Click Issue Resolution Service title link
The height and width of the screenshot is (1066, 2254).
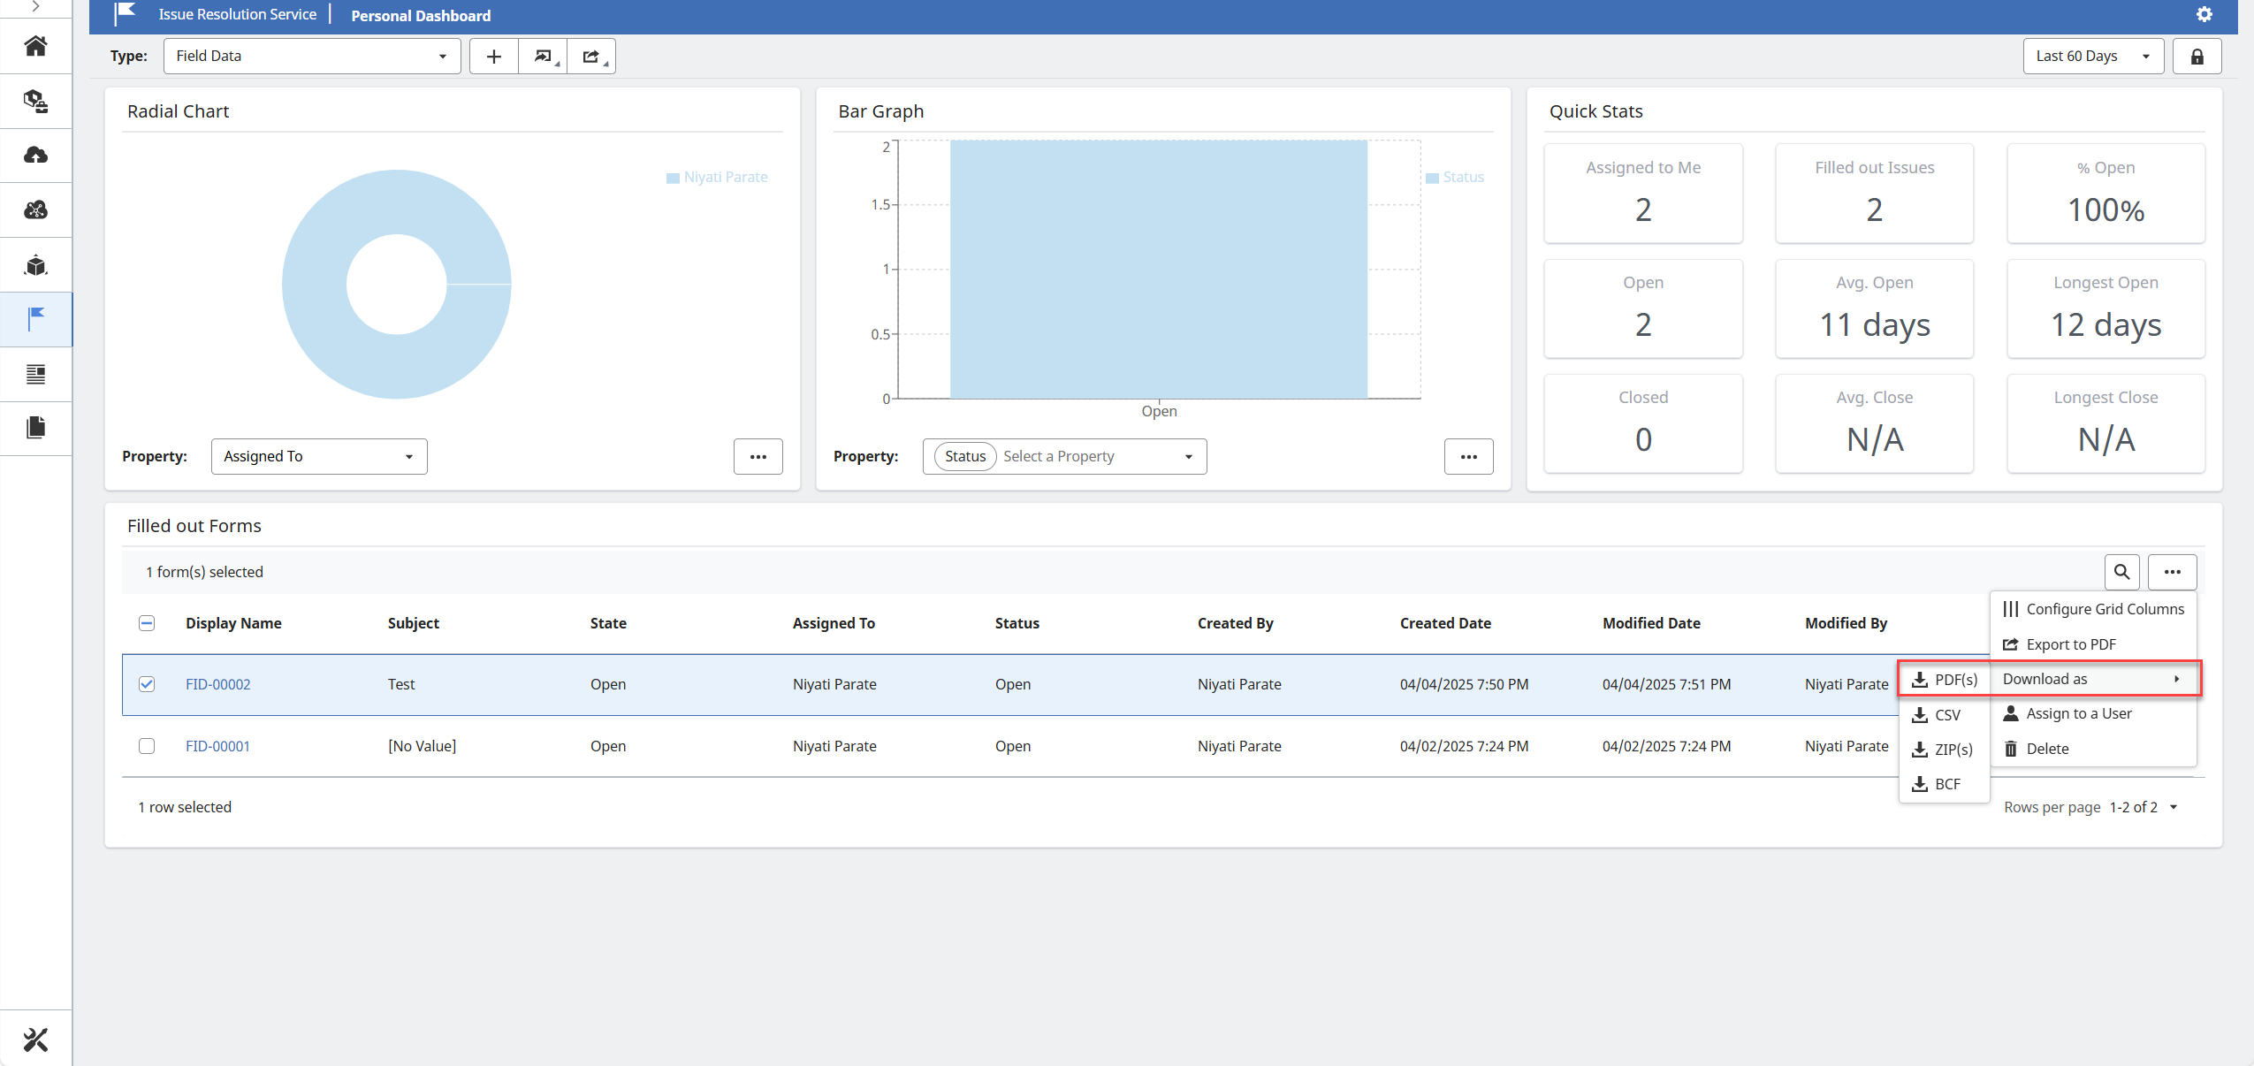(x=238, y=14)
